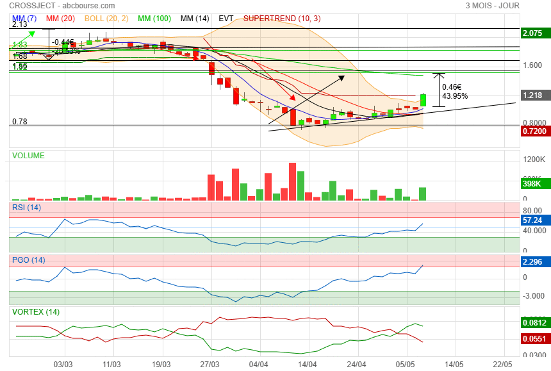Click the MM (100) legend label
551x371 pixels.
(x=154, y=19)
